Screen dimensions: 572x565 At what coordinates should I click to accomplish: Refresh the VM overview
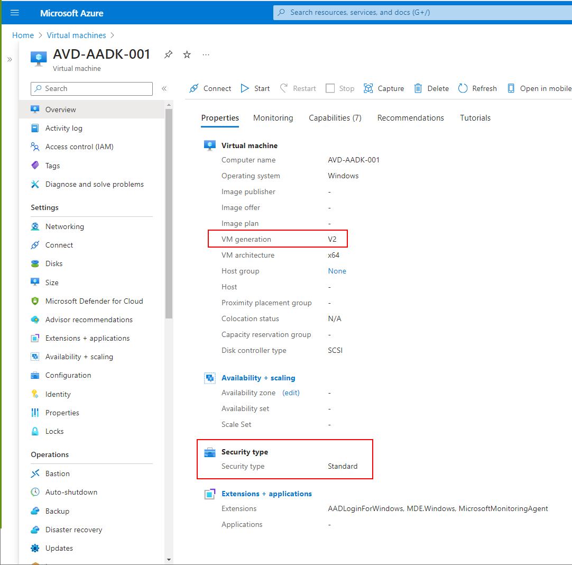[x=477, y=88]
